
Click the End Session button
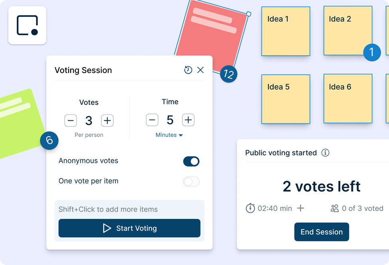click(x=322, y=232)
